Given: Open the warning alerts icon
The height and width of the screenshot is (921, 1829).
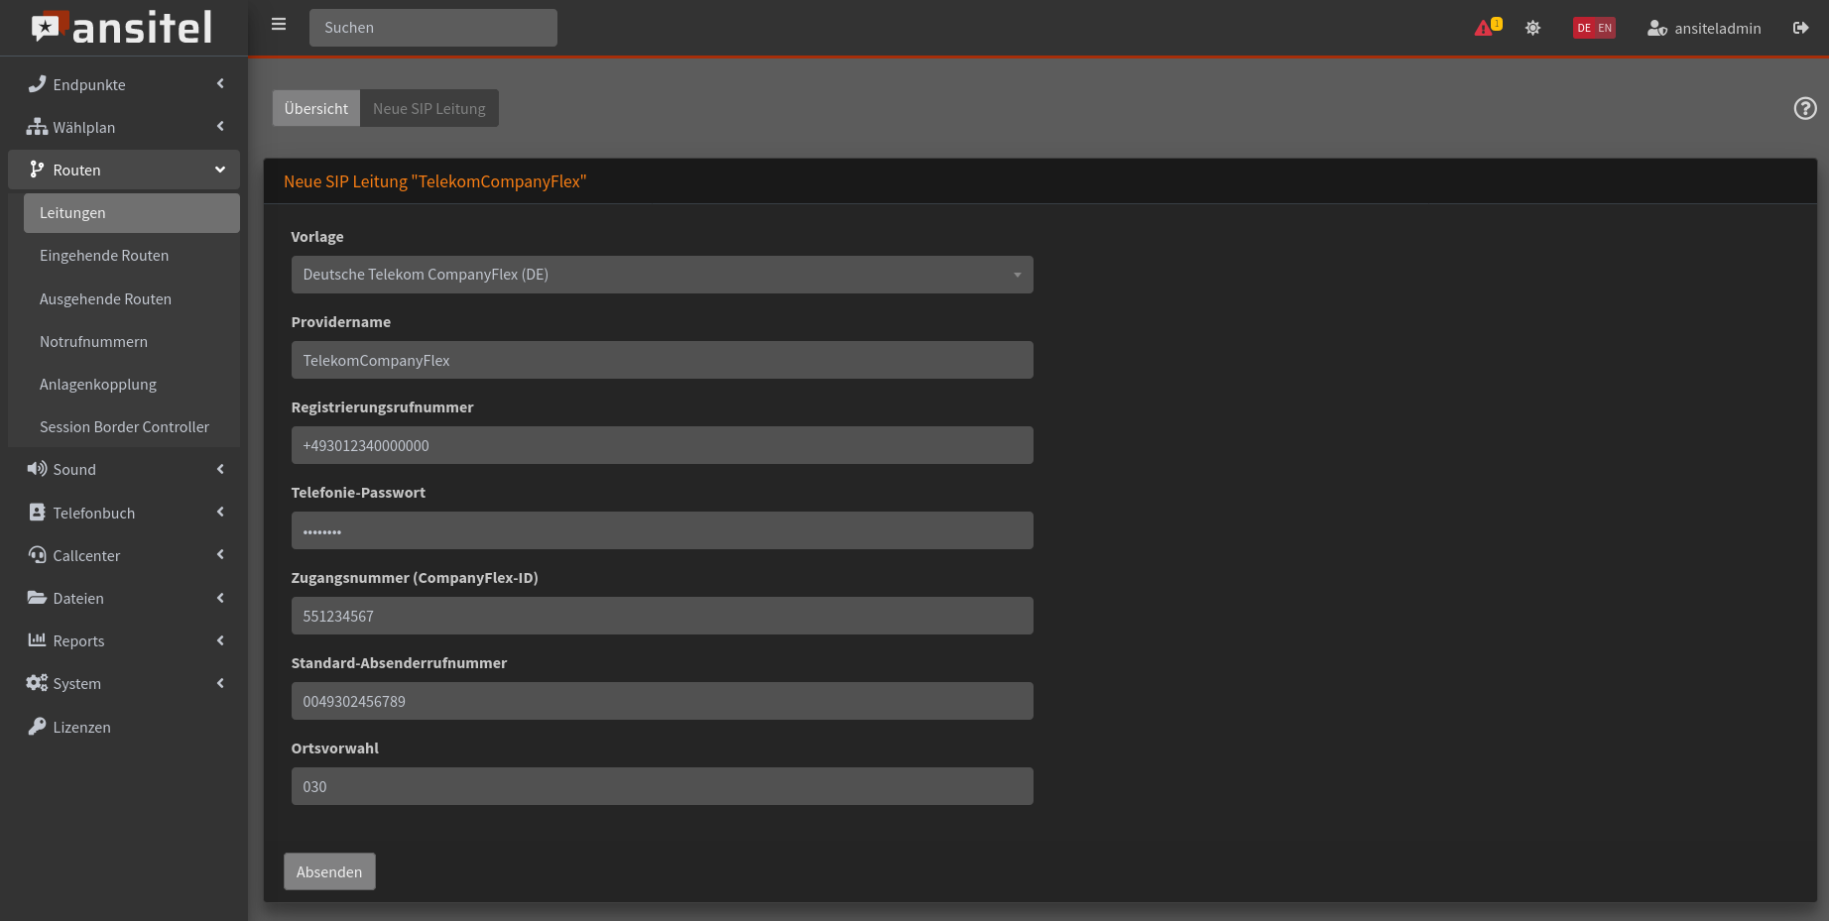Looking at the screenshot, I should click(1487, 28).
